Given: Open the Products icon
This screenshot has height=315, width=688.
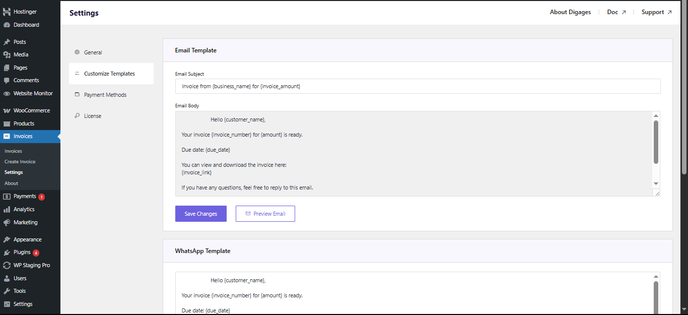Looking at the screenshot, I should pos(6,123).
